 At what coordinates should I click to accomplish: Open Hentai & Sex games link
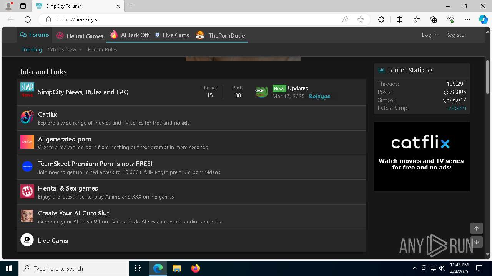[68, 188]
